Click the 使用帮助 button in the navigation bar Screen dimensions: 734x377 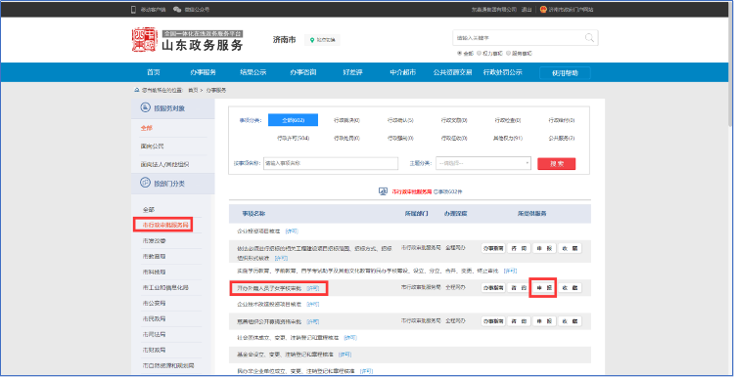pos(565,73)
